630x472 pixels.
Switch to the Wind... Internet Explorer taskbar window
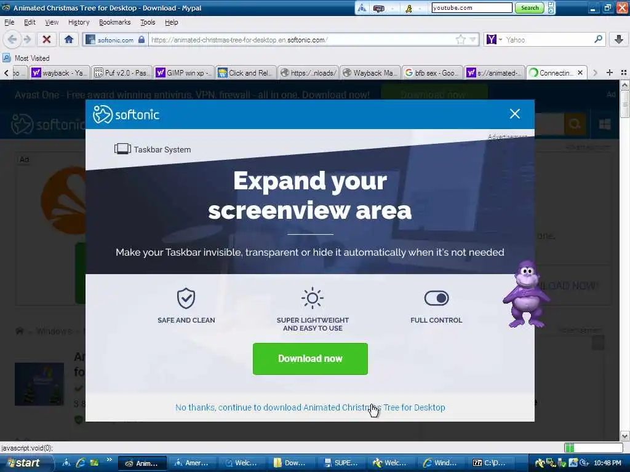[441, 463]
